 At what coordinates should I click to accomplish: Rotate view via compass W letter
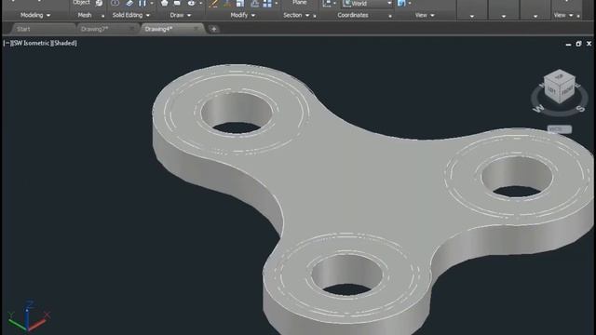538,109
